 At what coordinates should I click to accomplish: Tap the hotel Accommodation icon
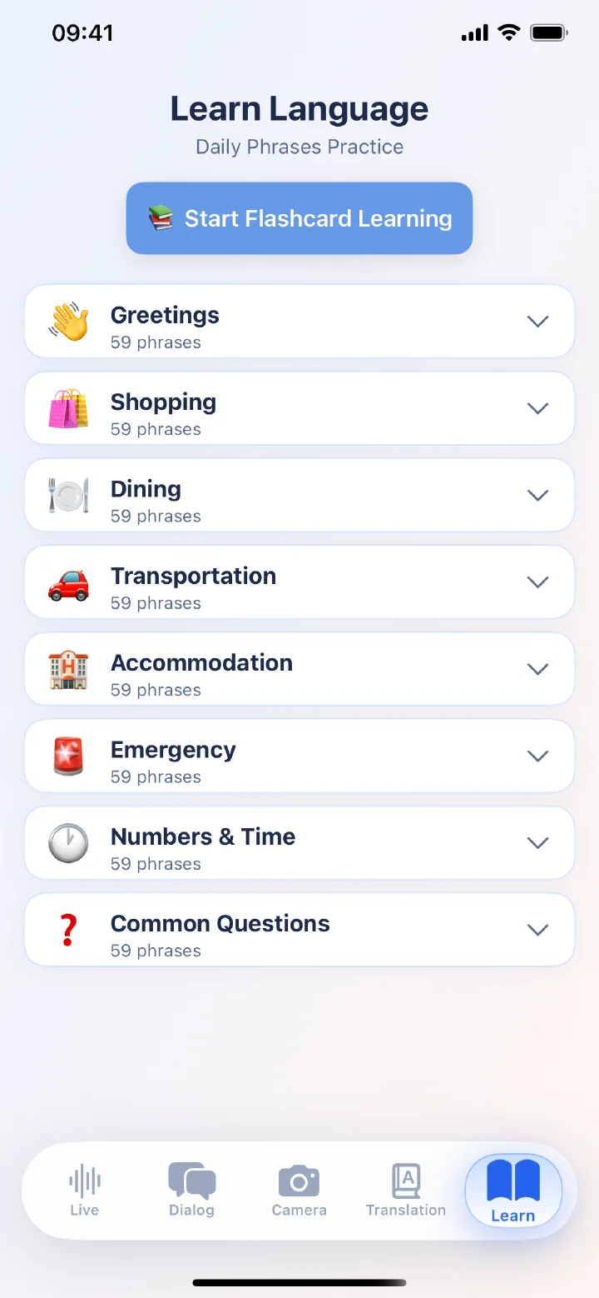(x=68, y=669)
